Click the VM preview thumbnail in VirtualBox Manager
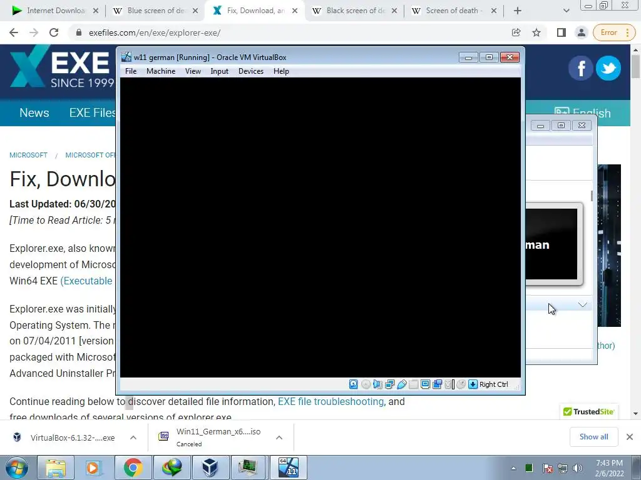 pyautogui.click(x=554, y=244)
